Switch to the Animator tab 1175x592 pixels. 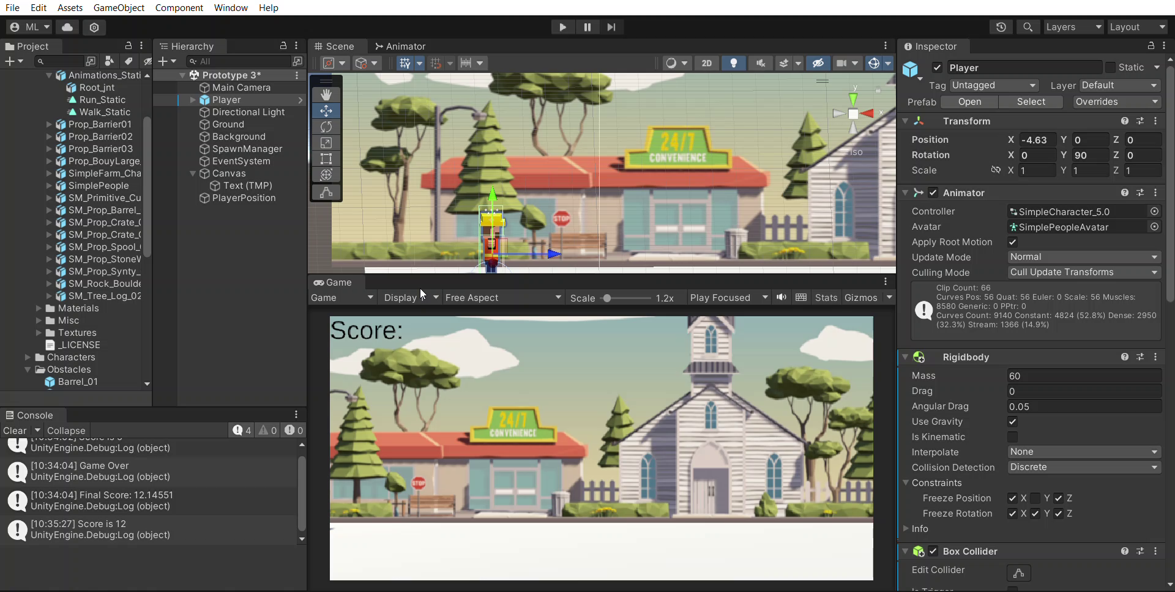click(400, 46)
